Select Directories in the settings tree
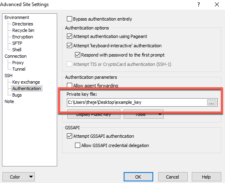The height and width of the screenshot is (183, 225). 23,24
